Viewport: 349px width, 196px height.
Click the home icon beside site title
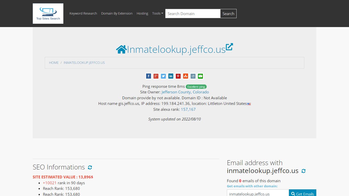(x=121, y=49)
